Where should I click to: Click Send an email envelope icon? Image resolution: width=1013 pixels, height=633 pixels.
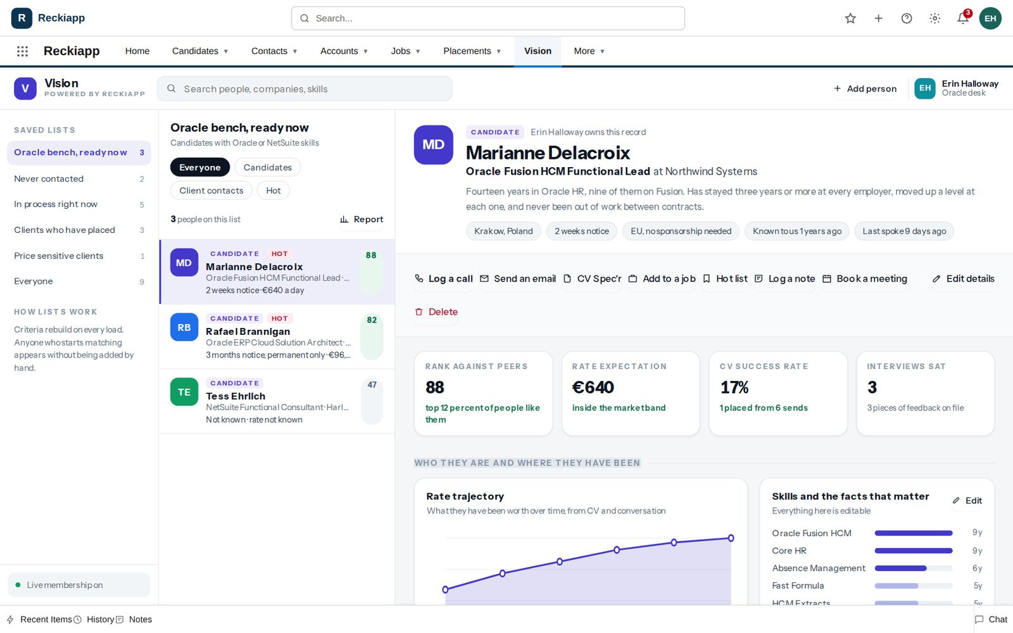[484, 279]
